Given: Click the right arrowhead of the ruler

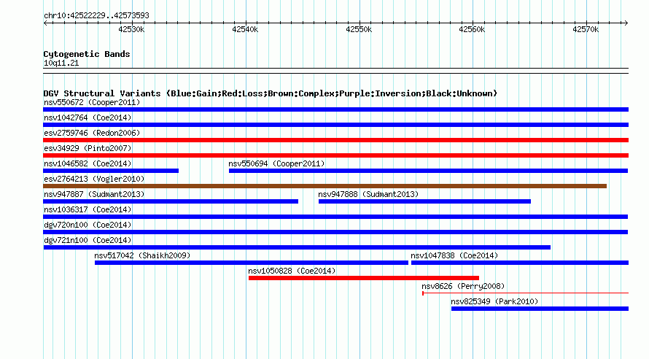Looking at the screenshot, I should tap(626, 23).
